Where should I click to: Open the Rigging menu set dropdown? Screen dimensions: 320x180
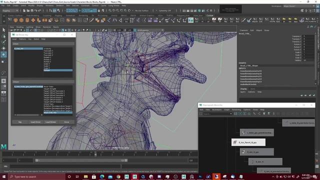(10, 10)
